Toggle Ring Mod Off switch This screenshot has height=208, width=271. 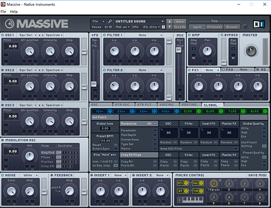pyautogui.click(x=58, y=152)
